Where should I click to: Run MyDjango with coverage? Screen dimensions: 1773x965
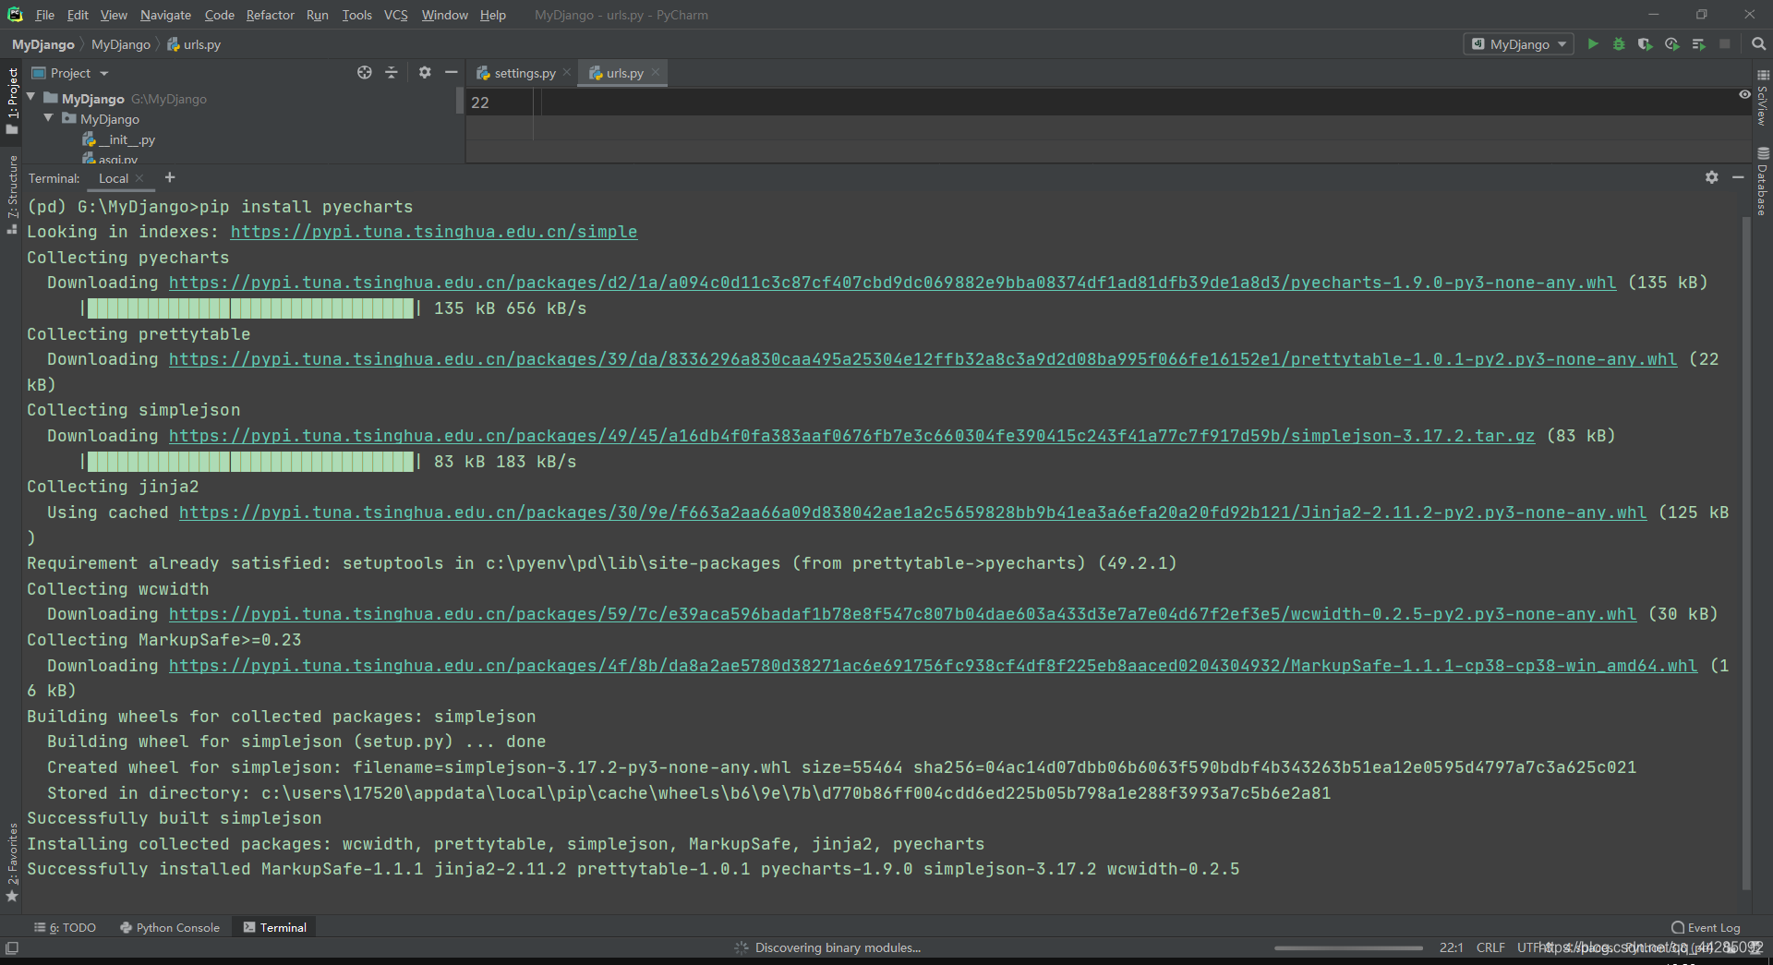[x=1645, y=44]
